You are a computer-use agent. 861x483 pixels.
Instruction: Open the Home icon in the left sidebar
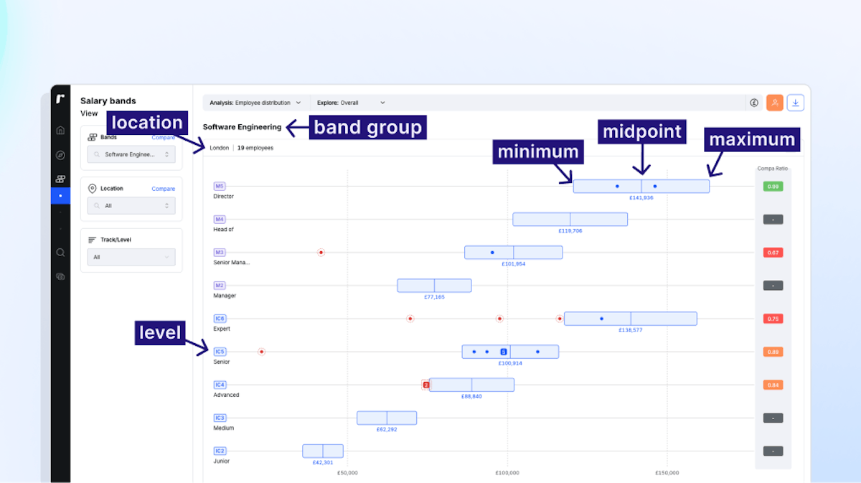tap(60, 130)
